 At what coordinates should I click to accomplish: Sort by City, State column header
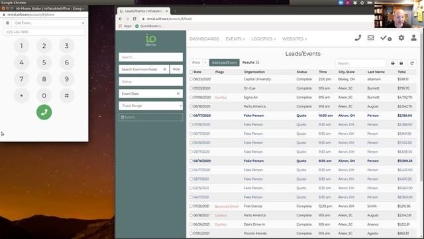point(346,72)
